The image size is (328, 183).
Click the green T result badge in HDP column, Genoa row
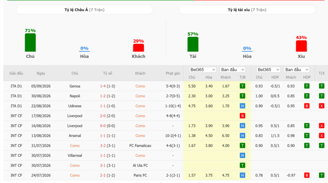tap(307, 86)
